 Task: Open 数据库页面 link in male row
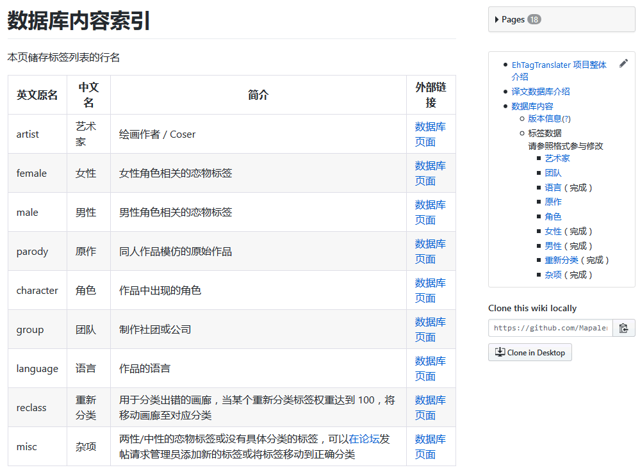431,213
